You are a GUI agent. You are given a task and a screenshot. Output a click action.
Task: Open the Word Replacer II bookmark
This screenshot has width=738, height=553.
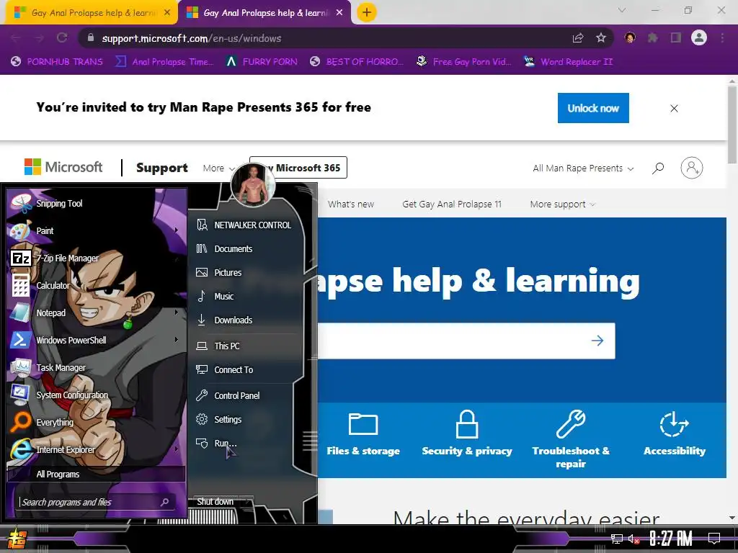[569, 62]
